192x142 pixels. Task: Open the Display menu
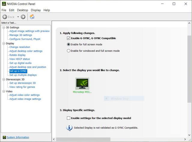click(x=36, y=10)
